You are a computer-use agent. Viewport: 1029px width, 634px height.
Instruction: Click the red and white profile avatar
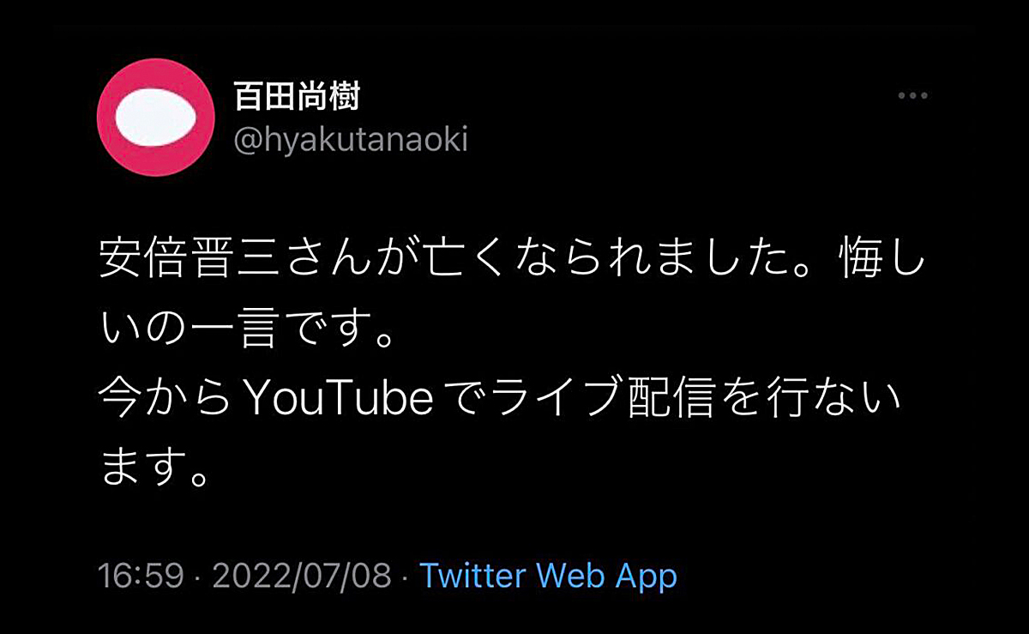coord(155,118)
